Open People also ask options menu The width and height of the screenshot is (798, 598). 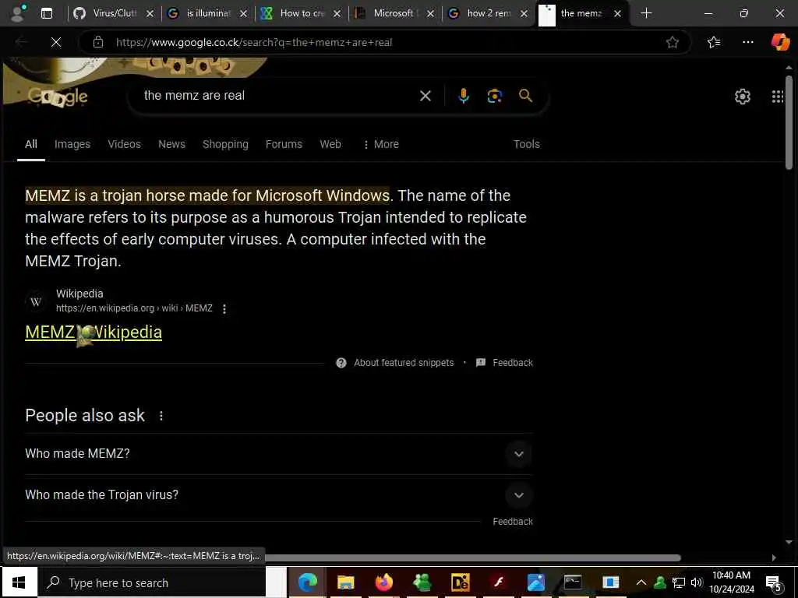[161, 416]
